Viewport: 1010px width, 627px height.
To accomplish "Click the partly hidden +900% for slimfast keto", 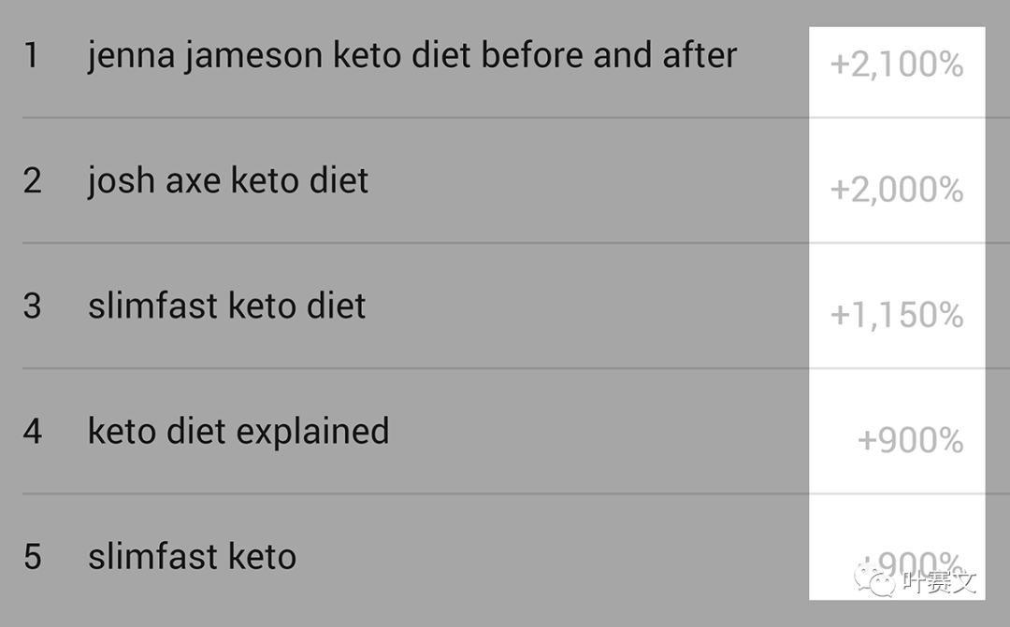I will [x=910, y=562].
